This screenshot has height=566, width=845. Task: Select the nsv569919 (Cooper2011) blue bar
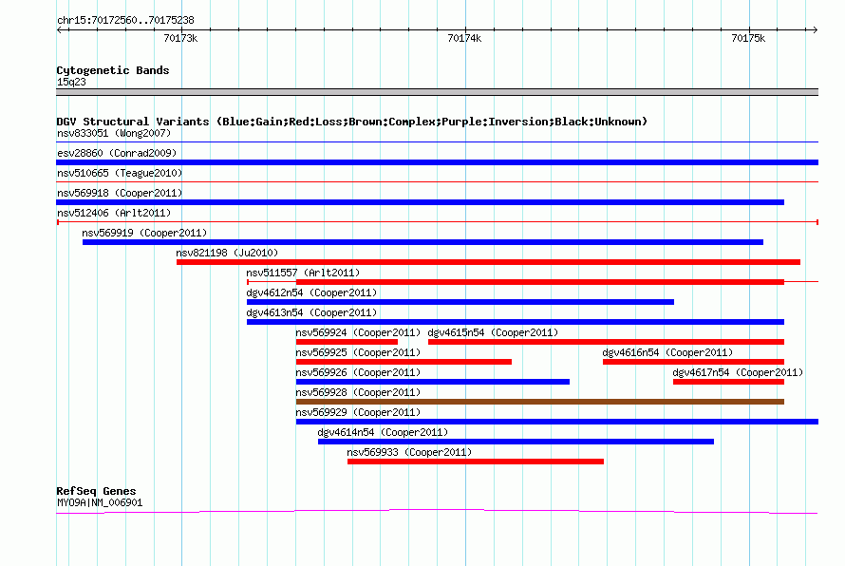[422, 242]
